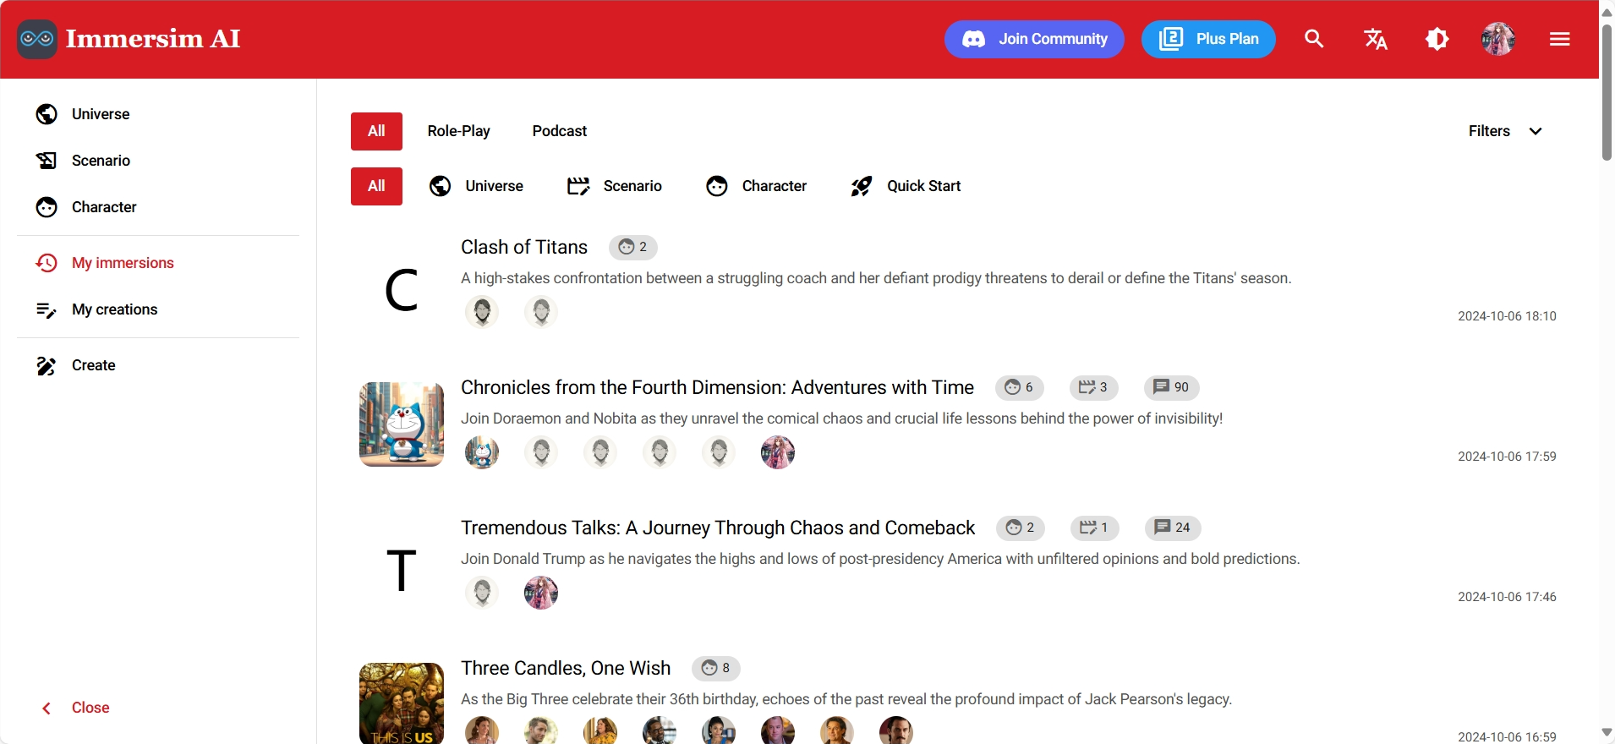
Task: Open the search magnifier icon
Action: [x=1314, y=39]
